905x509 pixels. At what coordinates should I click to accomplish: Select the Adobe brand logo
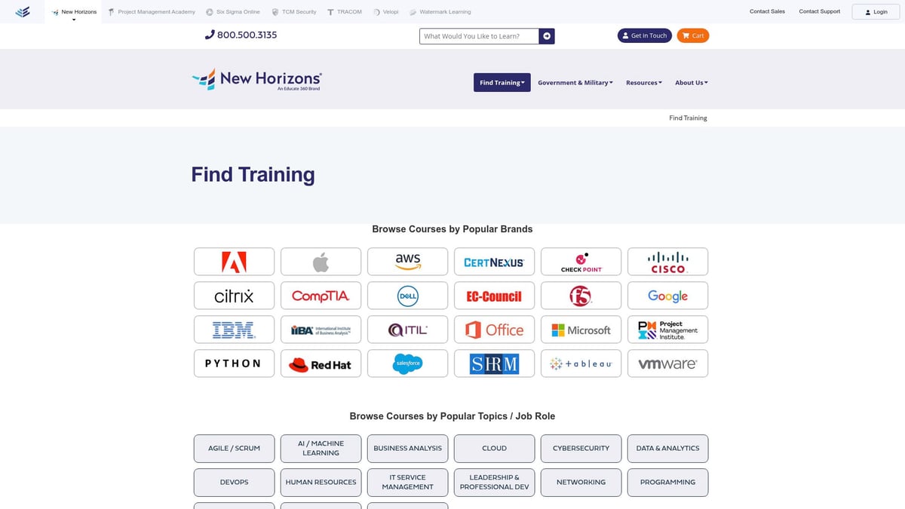click(x=234, y=261)
